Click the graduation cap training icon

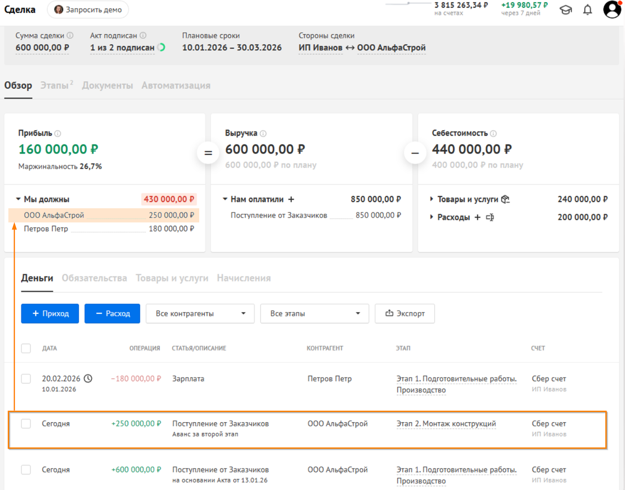pyautogui.click(x=565, y=10)
